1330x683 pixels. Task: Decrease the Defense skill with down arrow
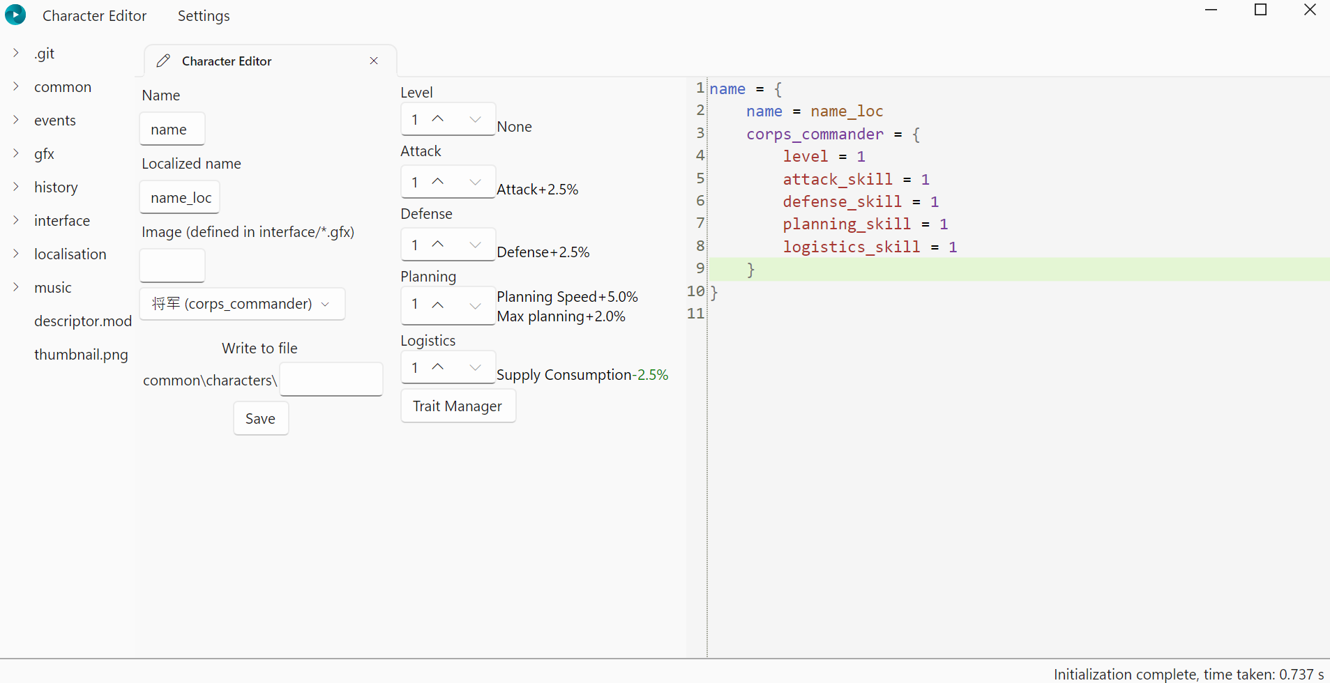[x=475, y=245]
